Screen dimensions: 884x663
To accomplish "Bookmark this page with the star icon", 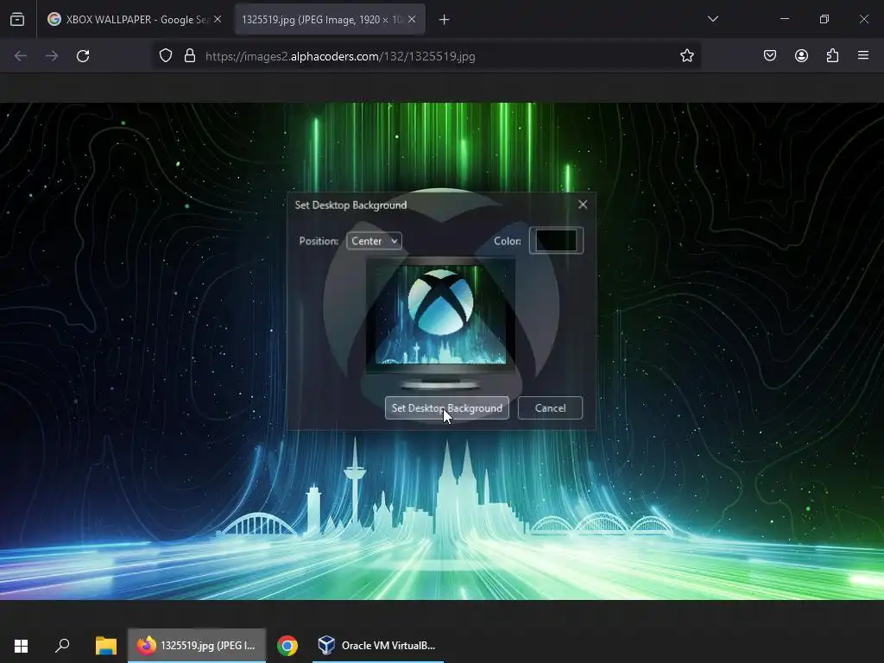I will click(x=686, y=56).
